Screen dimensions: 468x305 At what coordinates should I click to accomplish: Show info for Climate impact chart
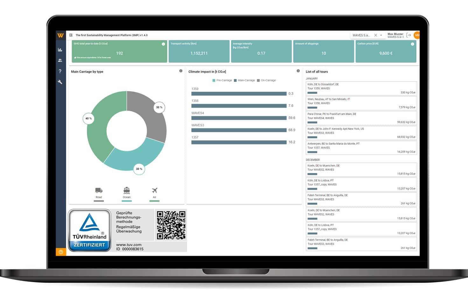(x=298, y=71)
